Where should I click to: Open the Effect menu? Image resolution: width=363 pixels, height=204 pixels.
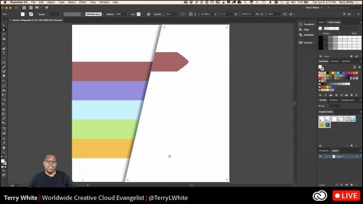pyautogui.click(x=83, y=2)
